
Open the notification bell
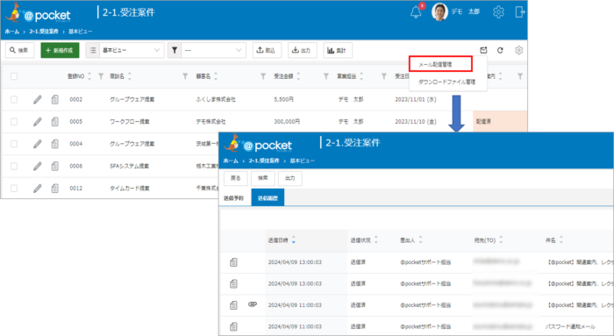click(416, 12)
